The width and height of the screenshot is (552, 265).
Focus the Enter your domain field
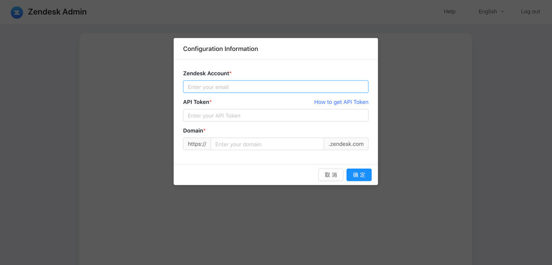point(267,144)
